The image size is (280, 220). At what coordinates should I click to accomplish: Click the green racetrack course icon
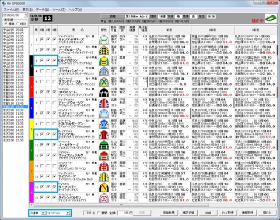271,18
